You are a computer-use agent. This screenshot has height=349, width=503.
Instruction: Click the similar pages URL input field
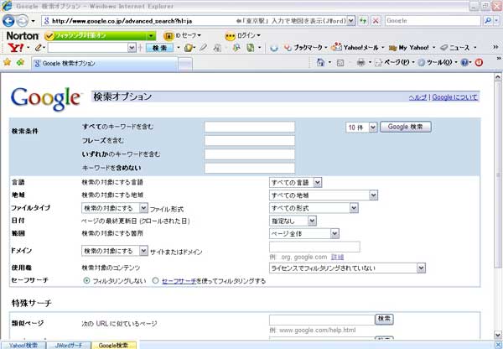point(322,320)
